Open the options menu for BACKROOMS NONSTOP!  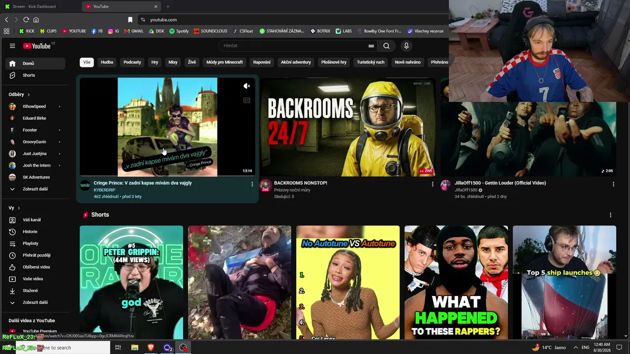tap(433, 184)
